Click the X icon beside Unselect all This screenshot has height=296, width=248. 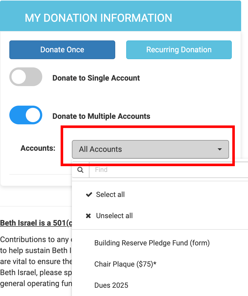click(x=88, y=216)
